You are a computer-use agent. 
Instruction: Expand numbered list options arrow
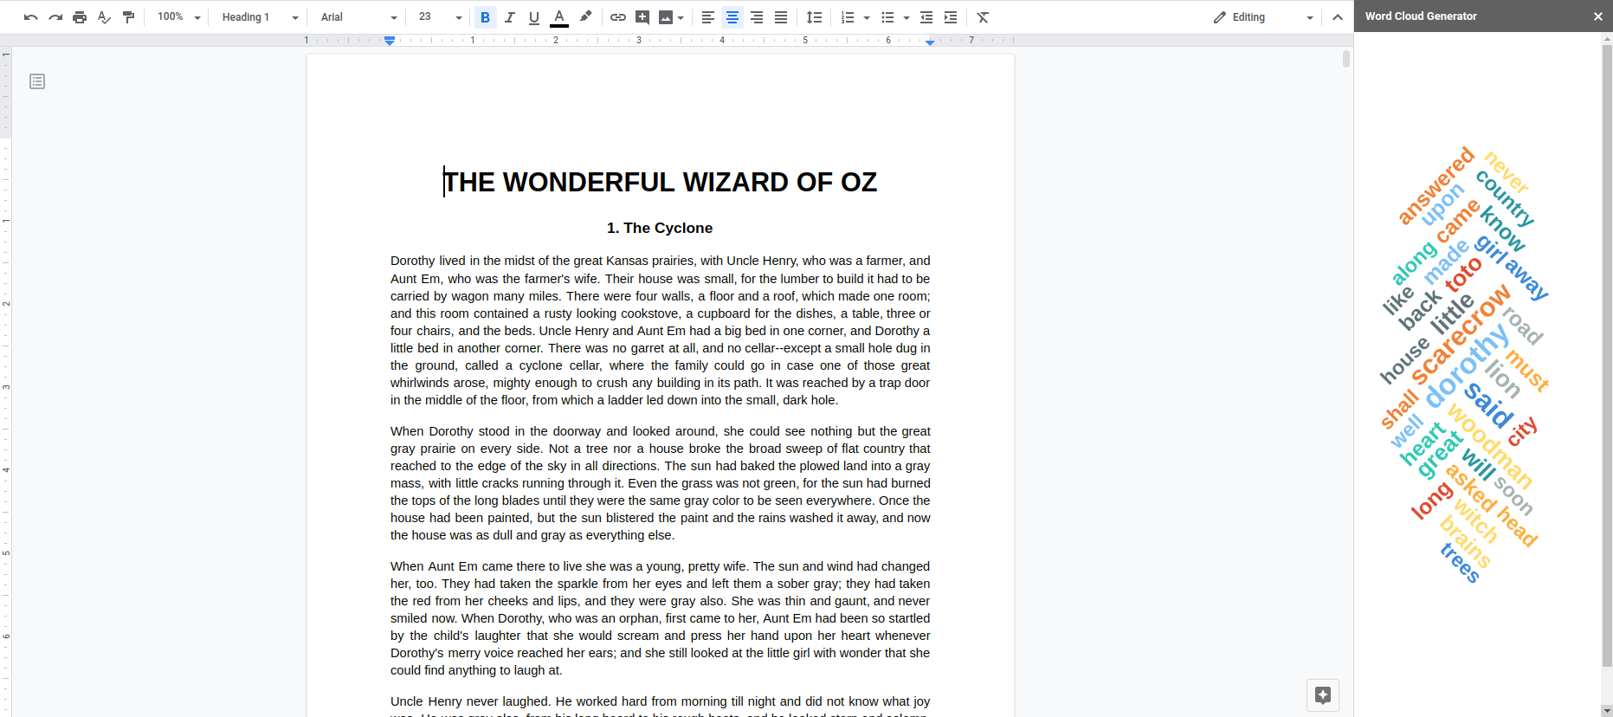pyautogui.click(x=867, y=17)
